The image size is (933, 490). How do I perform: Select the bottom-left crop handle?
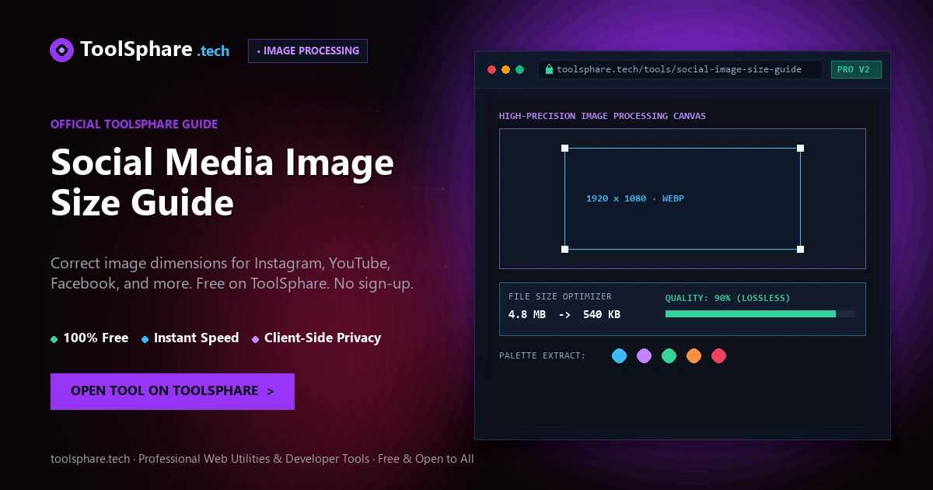tap(564, 249)
